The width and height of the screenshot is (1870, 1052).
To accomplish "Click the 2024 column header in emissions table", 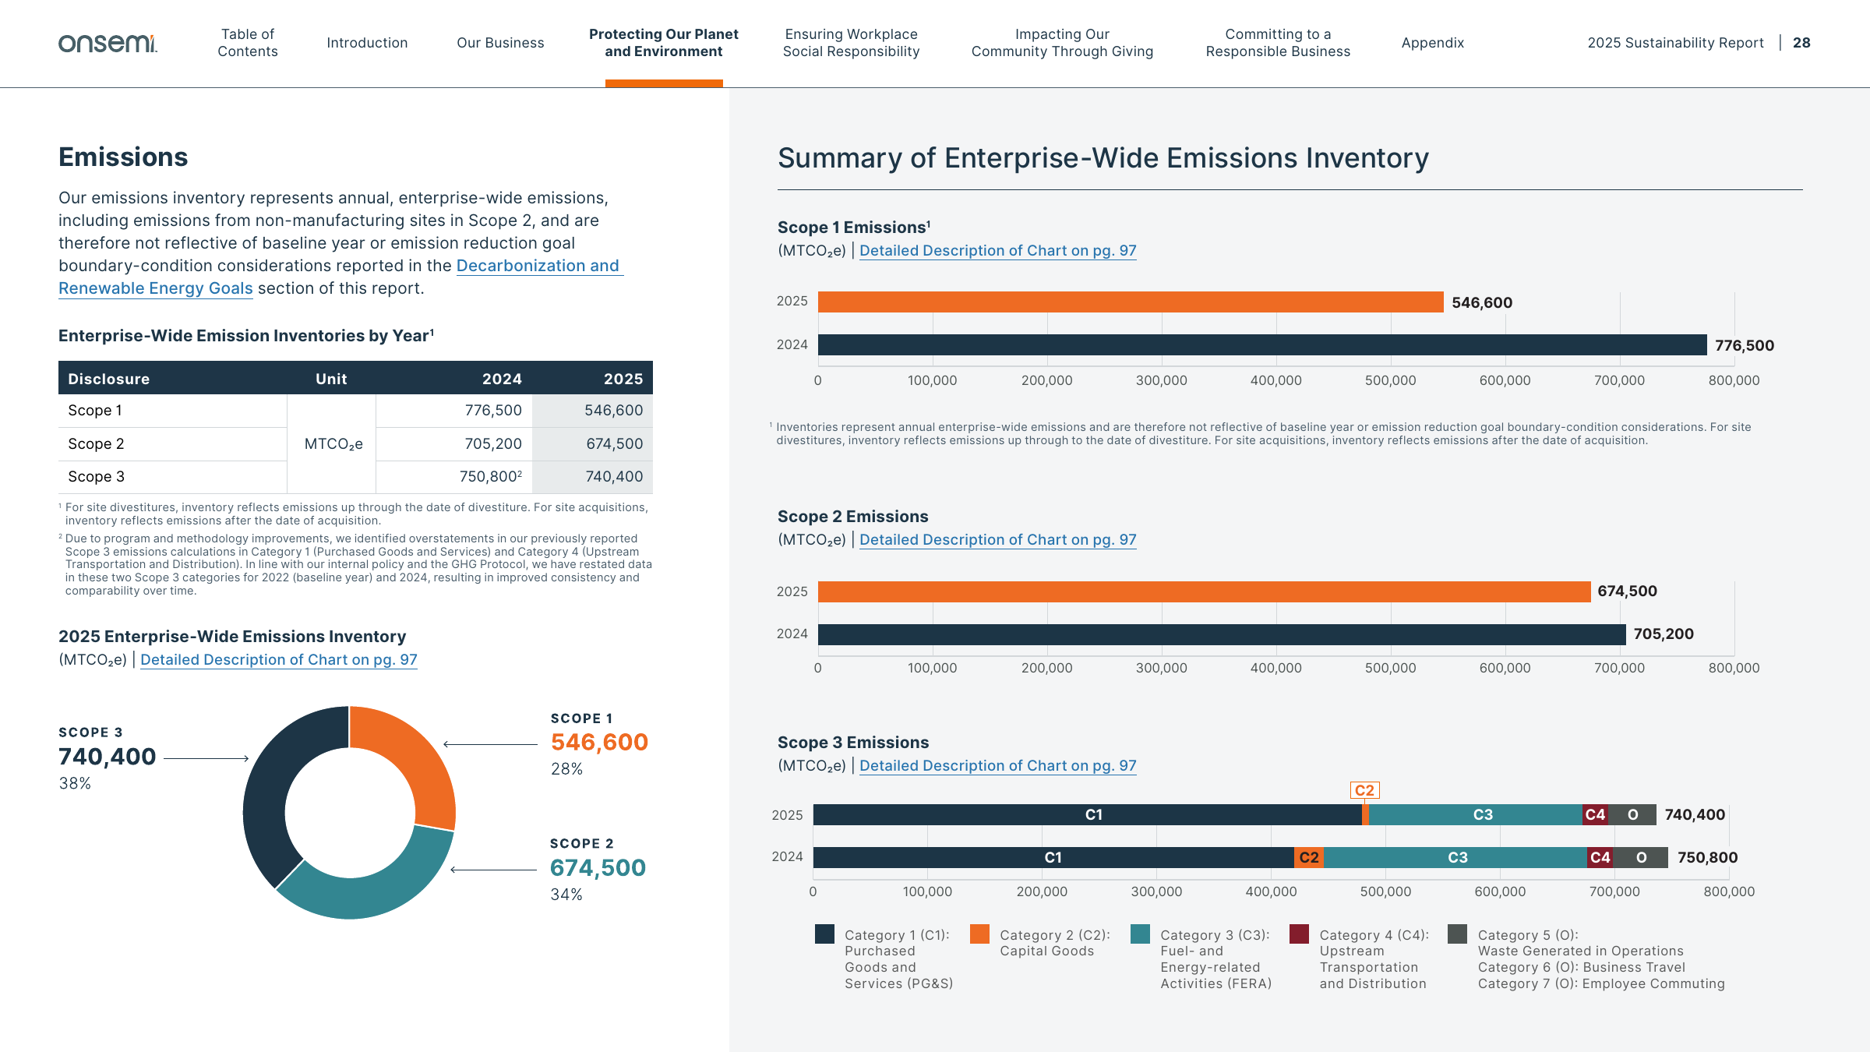I will click(502, 379).
